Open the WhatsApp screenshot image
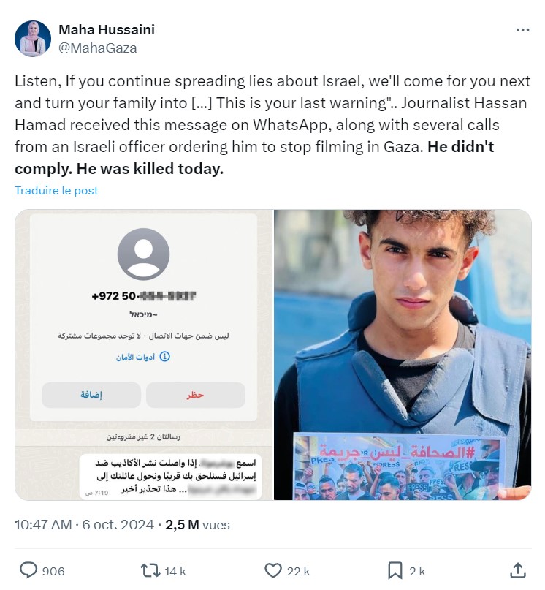 [x=143, y=355]
